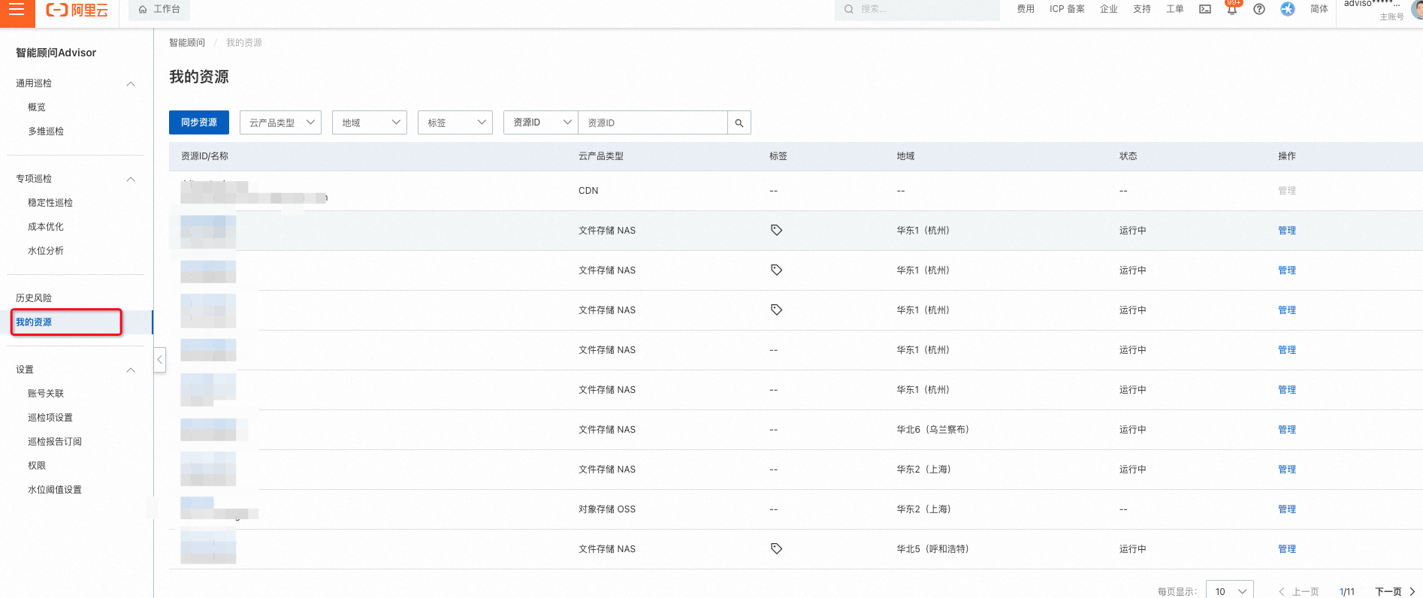The height and width of the screenshot is (598, 1423).
Task: Open the 支持 top menu
Action: (x=1142, y=9)
